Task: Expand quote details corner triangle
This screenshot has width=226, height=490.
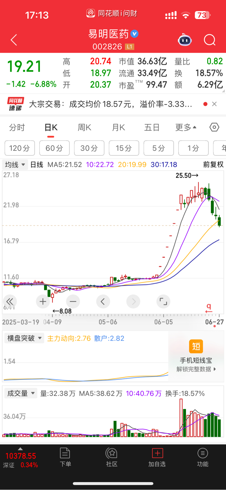Action: click(x=224, y=91)
